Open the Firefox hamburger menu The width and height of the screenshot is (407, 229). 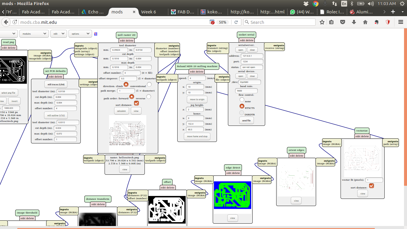pos(401,22)
